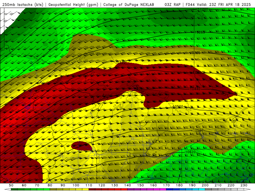The width and height of the screenshot is (255, 191).
Task: Click the 60 value on the color scale
Action: coord(24,185)
